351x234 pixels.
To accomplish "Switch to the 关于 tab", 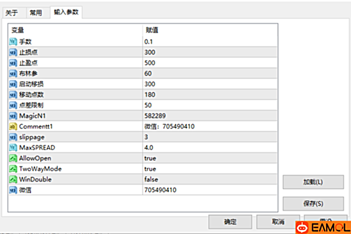I will pyautogui.click(x=12, y=13).
